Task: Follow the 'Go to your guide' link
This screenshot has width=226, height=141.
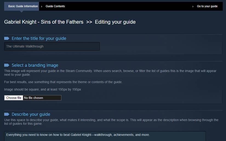Action: (x=207, y=6)
